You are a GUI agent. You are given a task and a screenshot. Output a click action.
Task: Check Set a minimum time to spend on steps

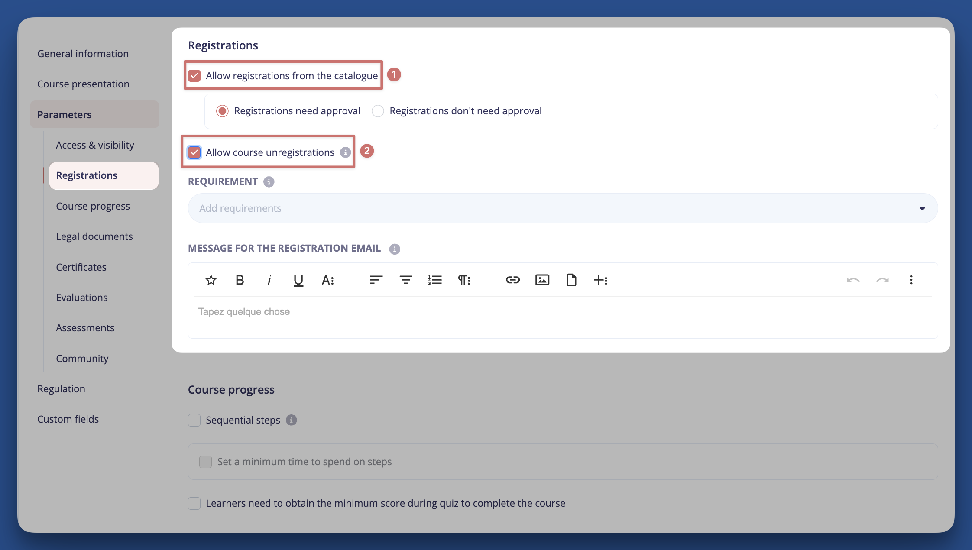coord(206,462)
